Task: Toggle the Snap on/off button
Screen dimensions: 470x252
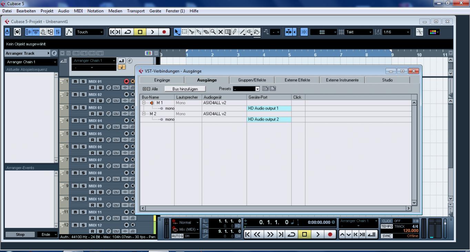Action: (304, 32)
